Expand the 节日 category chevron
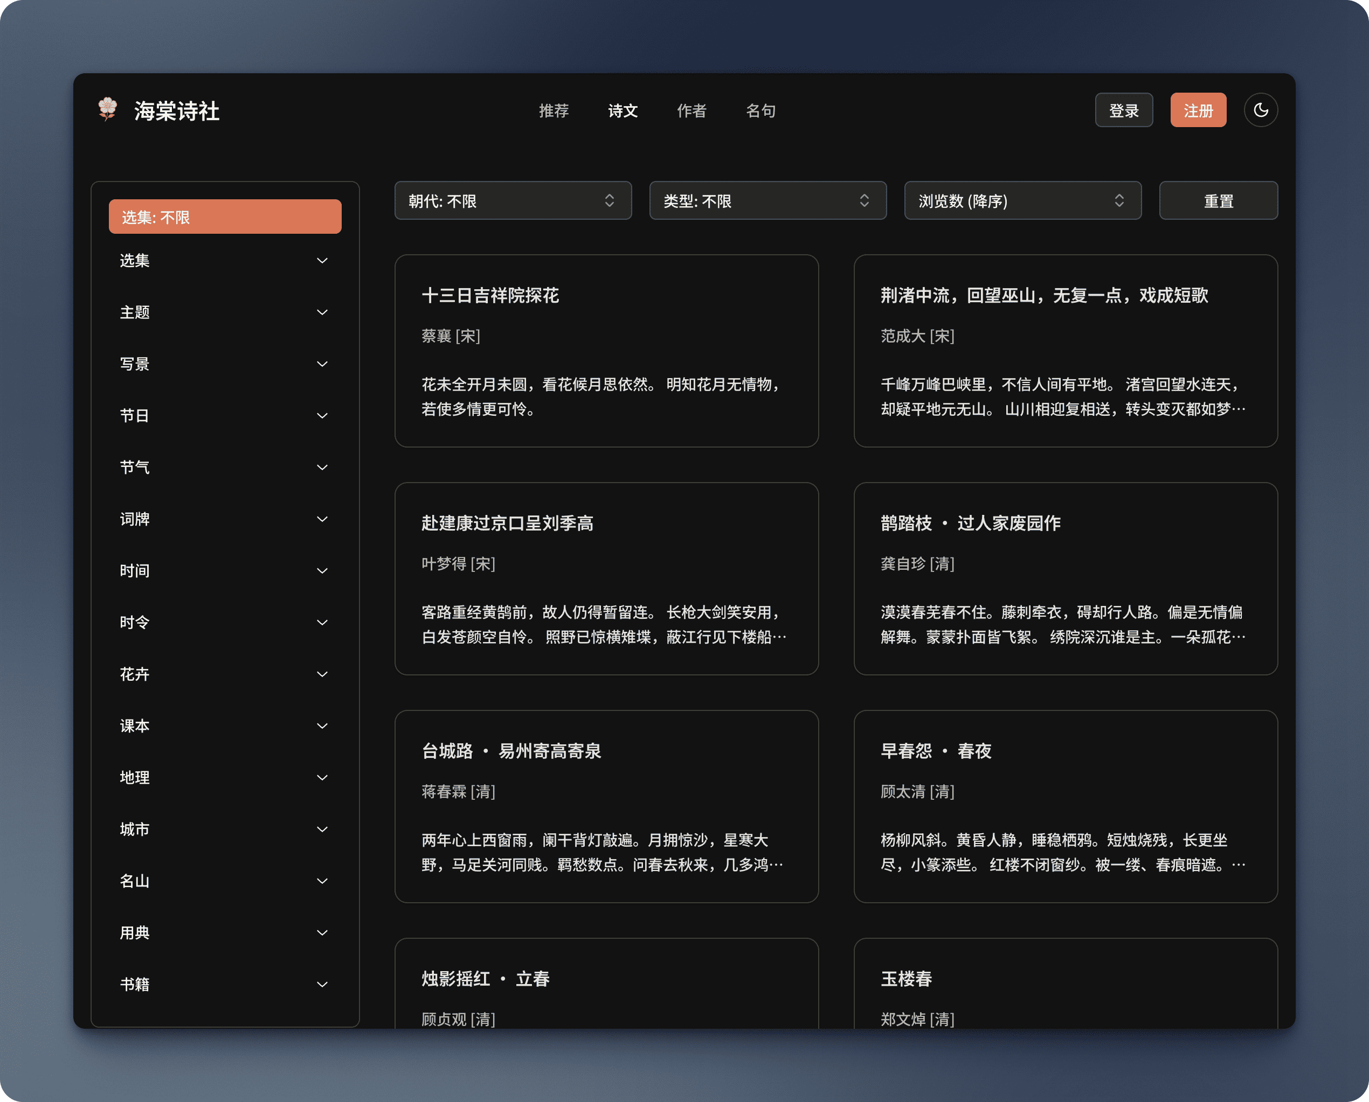1369x1102 pixels. click(x=322, y=416)
